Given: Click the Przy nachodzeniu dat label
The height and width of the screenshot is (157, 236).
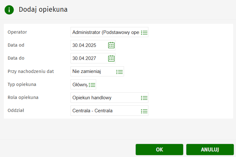Looking at the screenshot, I should point(31,71).
